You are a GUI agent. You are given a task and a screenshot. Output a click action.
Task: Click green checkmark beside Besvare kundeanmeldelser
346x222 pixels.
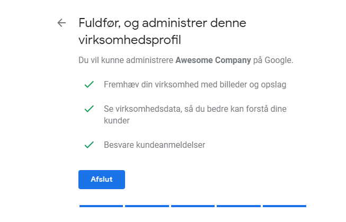(89, 145)
